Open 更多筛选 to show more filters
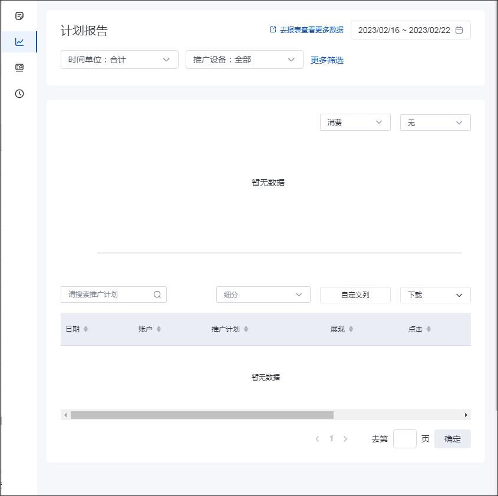Viewport: 498px width, 496px height. point(326,59)
